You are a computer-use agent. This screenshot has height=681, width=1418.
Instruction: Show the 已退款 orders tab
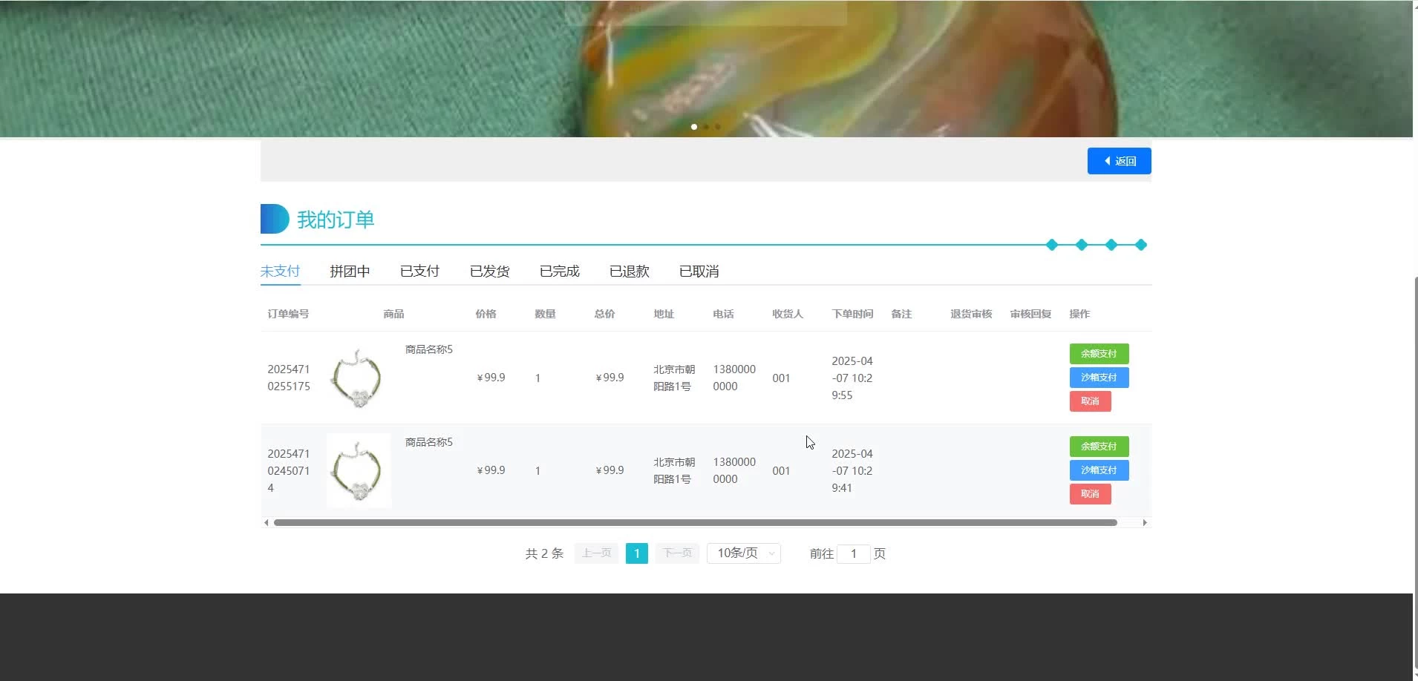click(629, 271)
